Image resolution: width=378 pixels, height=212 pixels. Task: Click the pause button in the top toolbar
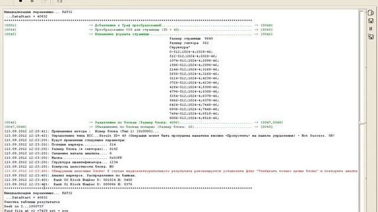point(32,1)
